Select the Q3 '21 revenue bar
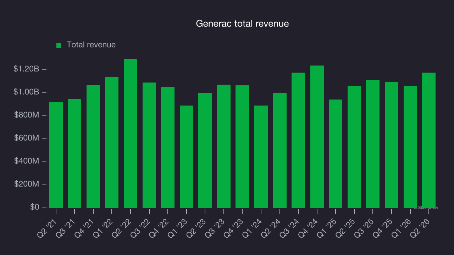Screen dimensions: 454x255 click(x=74, y=153)
